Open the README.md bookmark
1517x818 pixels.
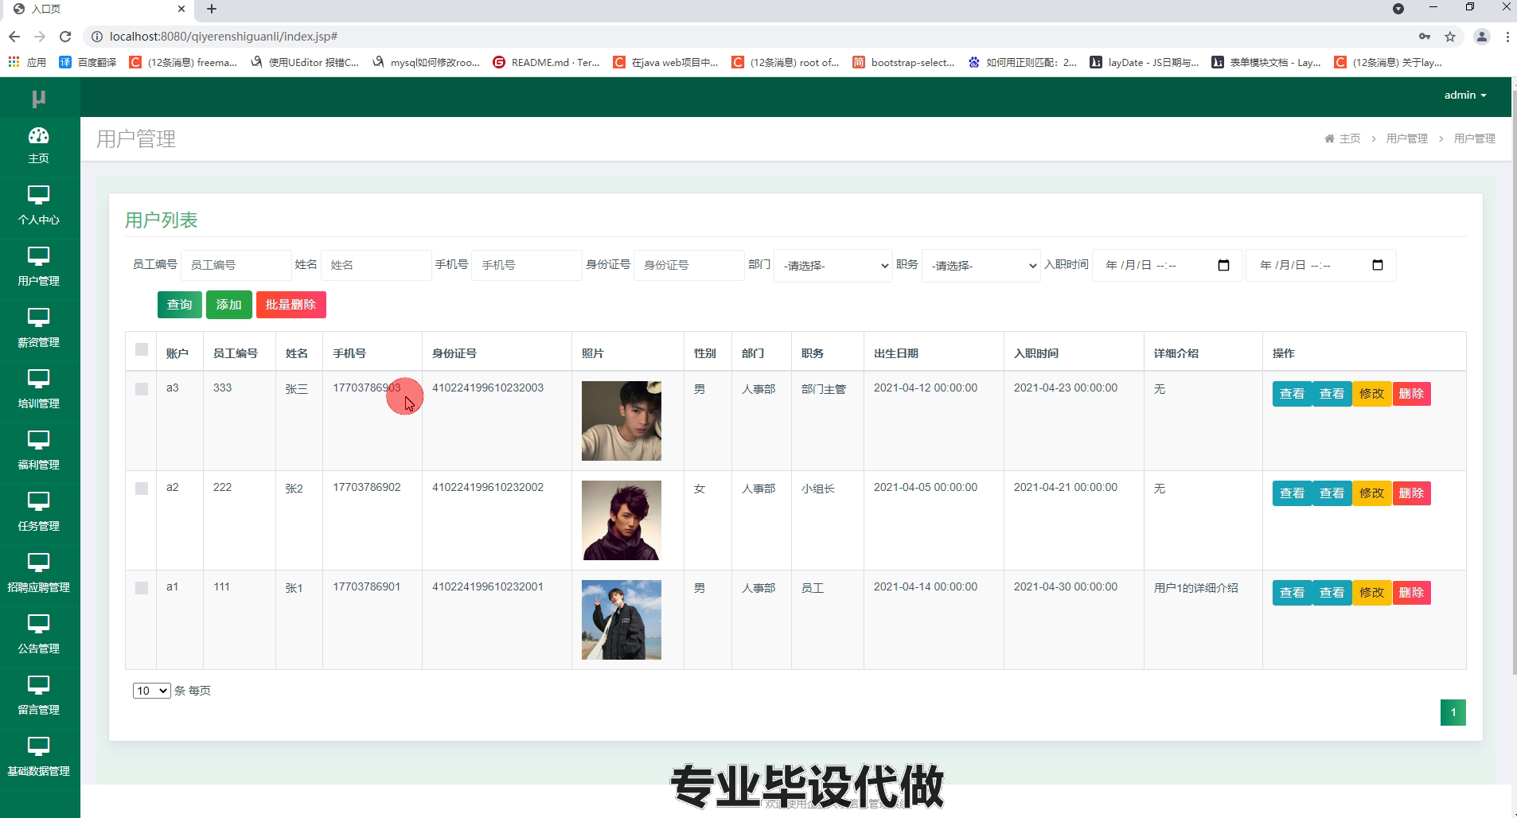click(x=546, y=62)
